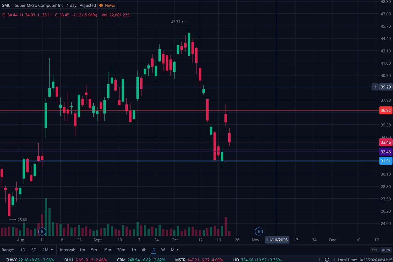Toggle extended hours with Ext. button

click(375, 250)
